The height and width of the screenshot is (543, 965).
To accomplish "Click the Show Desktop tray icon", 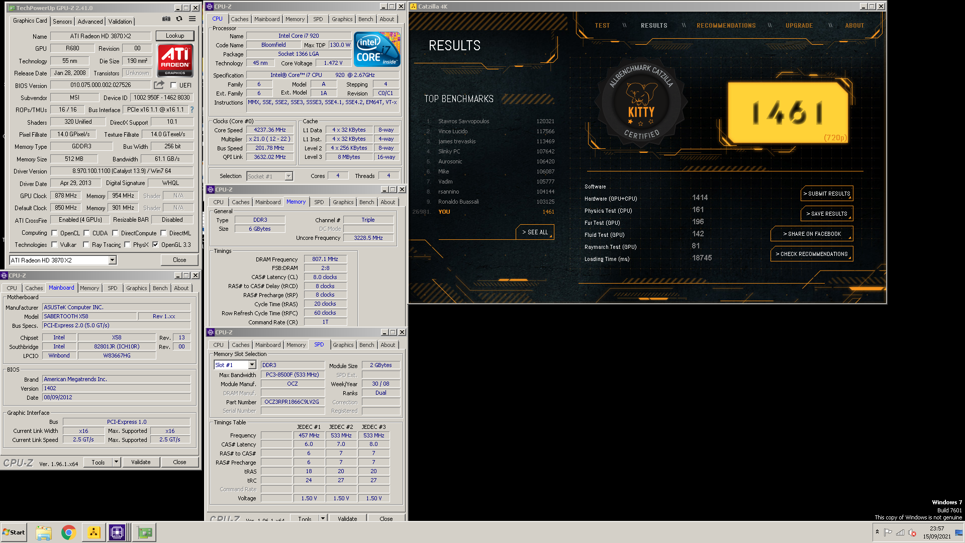I will pos(959,532).
